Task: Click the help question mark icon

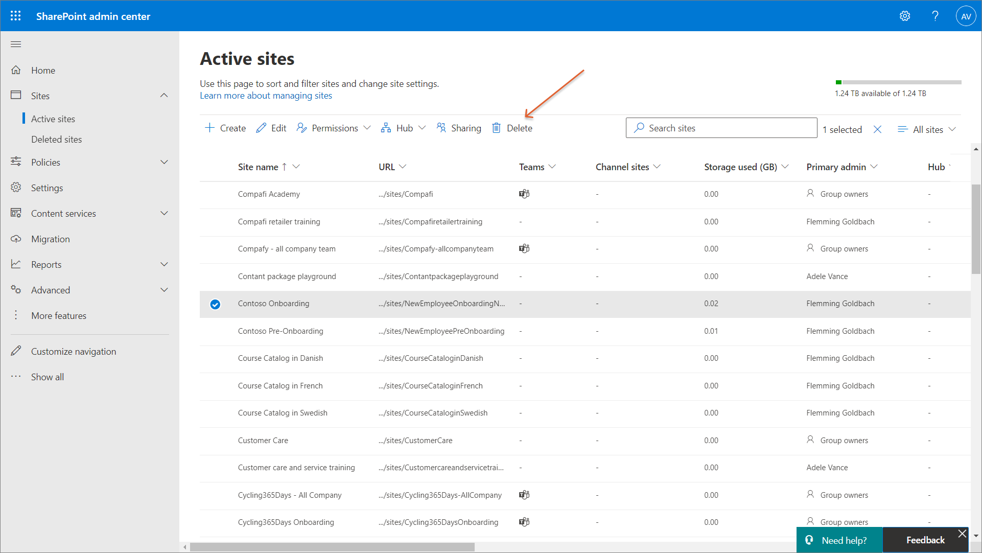Action: 935,16
